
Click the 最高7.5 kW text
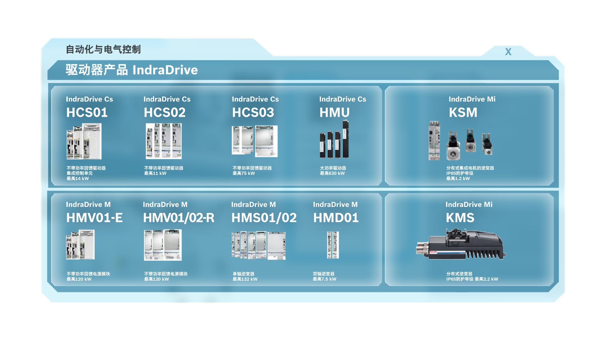click(324, 279)
